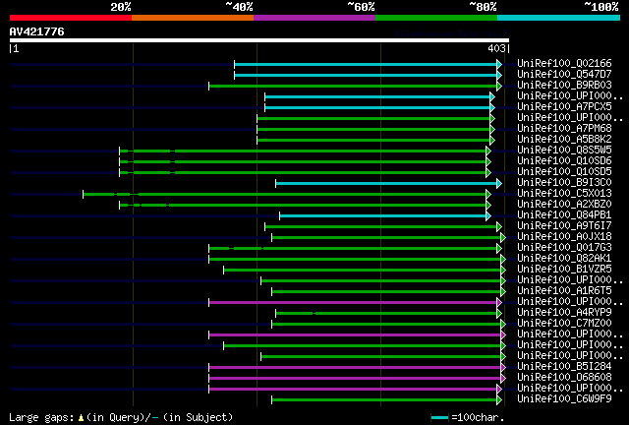
Task: Select the UniRef100_Q10SD5 label text
Action: tap(564, 172)
